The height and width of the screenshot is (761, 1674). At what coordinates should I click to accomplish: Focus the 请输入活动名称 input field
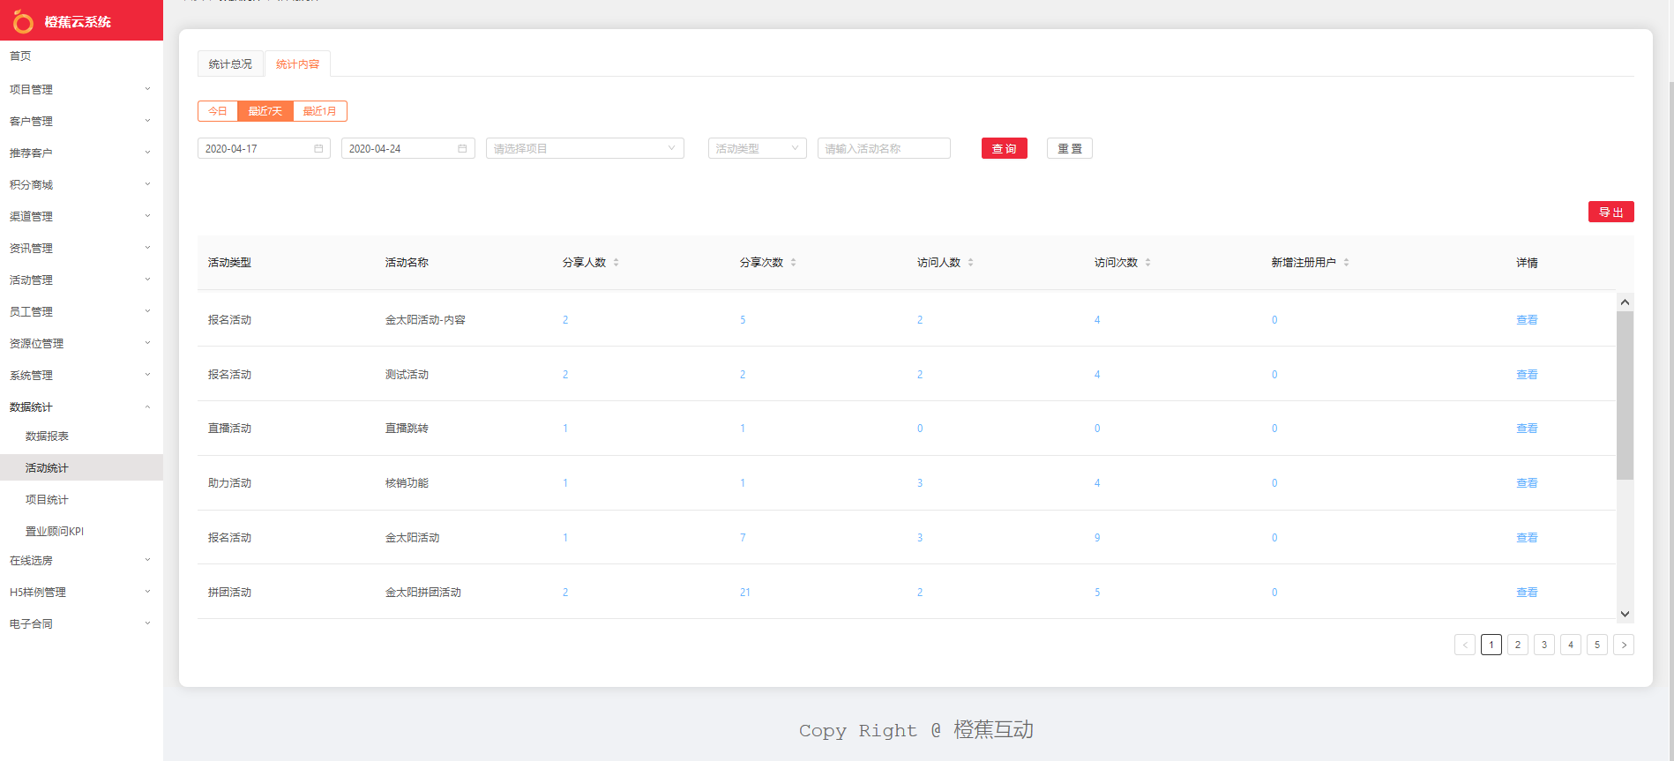tap(884, 148)
